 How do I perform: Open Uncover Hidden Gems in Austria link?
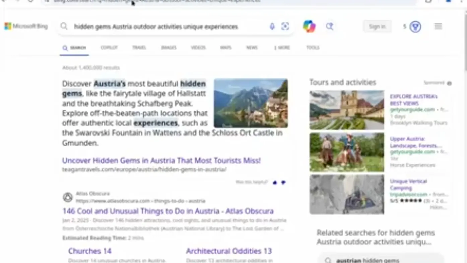point(161,161)
